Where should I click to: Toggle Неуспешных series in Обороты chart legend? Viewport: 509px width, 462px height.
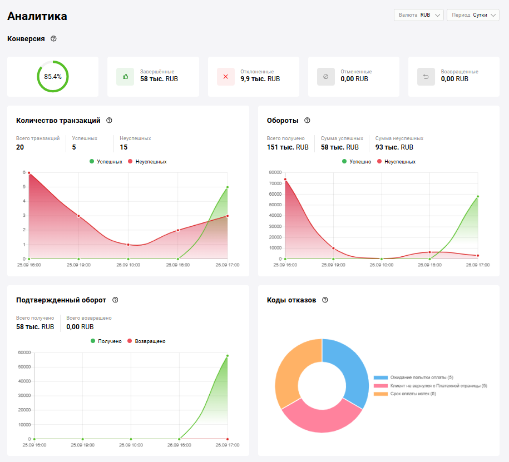396,162
